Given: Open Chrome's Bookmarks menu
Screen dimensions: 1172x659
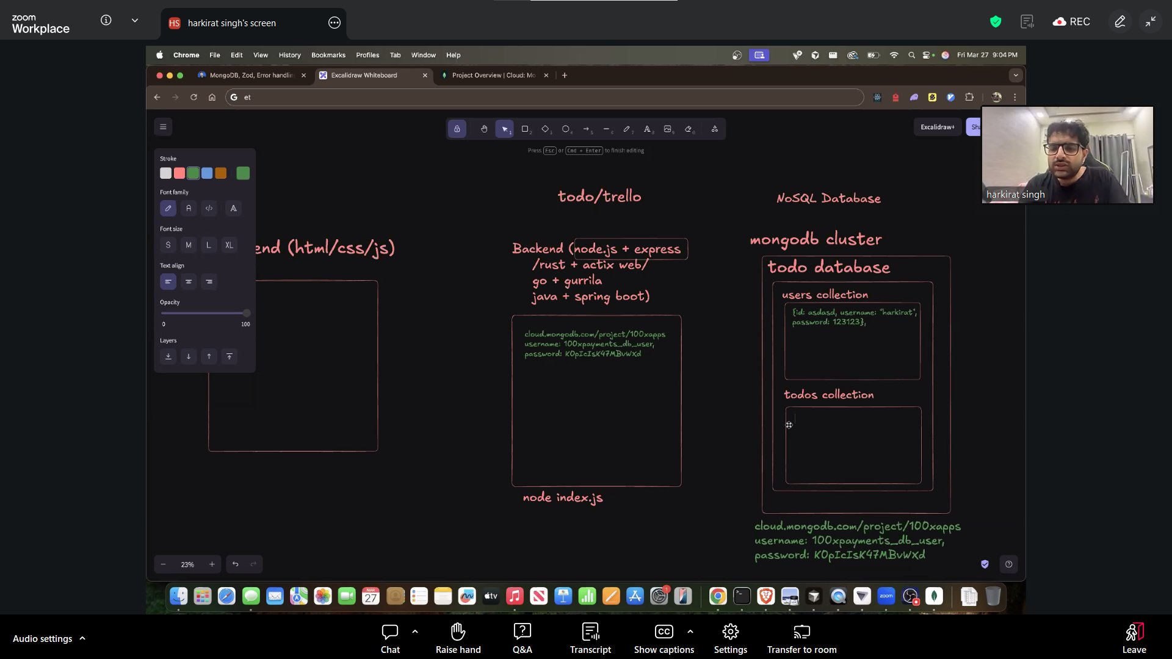Looking at the screenshot, I should tap(328, 55).
